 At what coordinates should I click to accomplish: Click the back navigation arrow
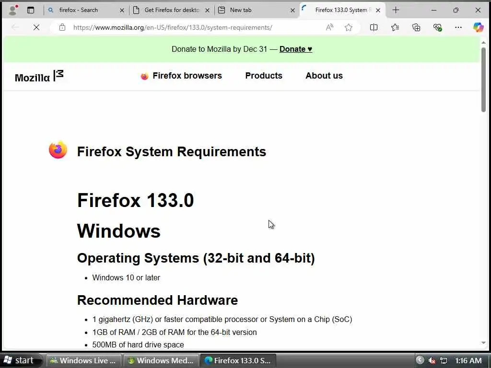coord(15,27)
